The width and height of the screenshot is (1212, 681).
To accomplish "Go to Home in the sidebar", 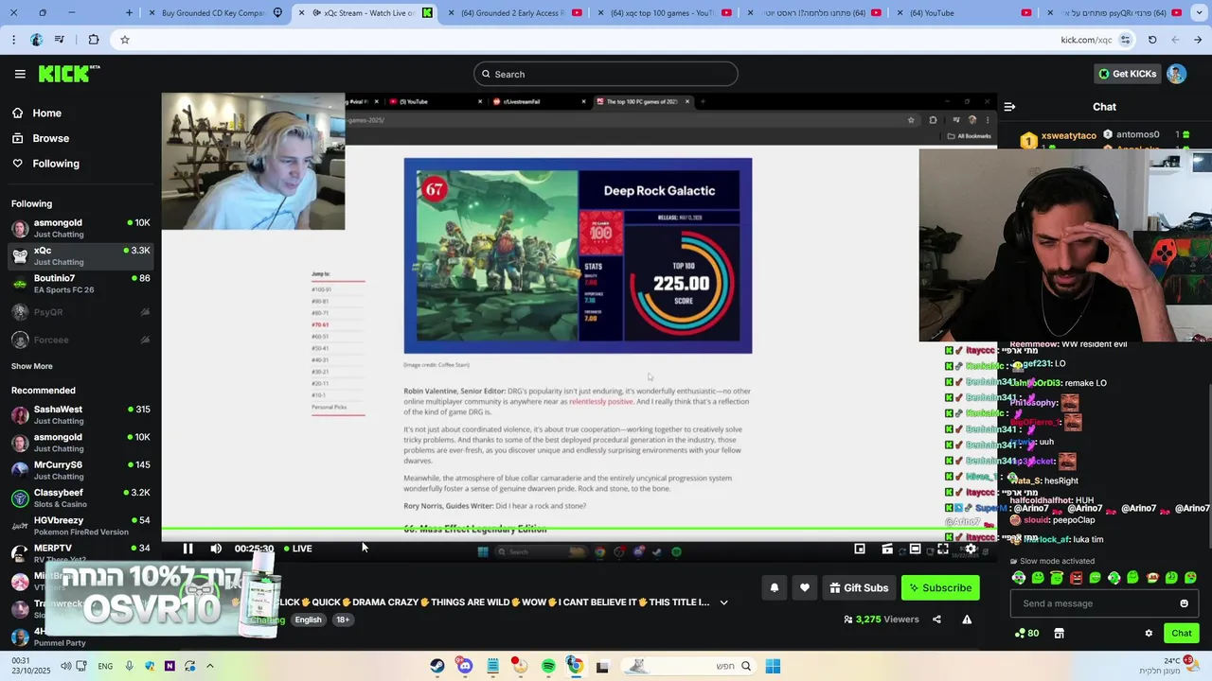I will 46,113.
